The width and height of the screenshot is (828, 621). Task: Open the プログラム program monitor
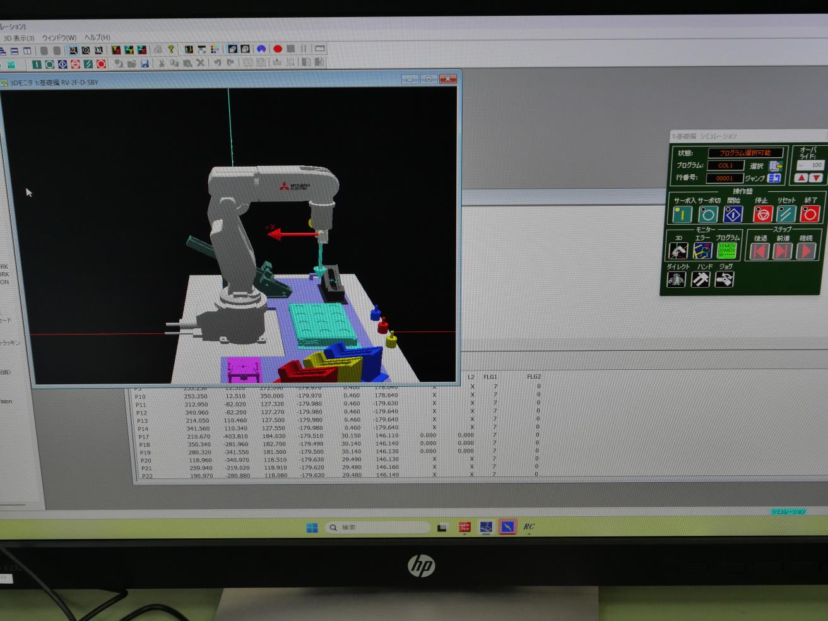point(727,251)
